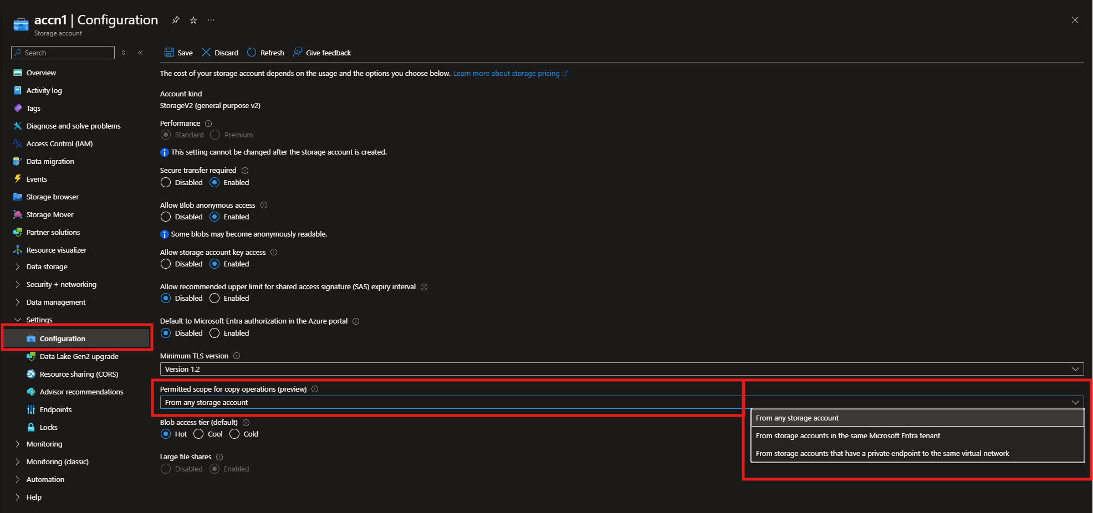Select Hot blob access tier
This screenshot has width=1093, height=513.
coord(166,434)
